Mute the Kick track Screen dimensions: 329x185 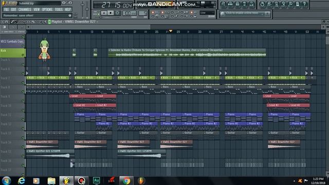[23, 55]
